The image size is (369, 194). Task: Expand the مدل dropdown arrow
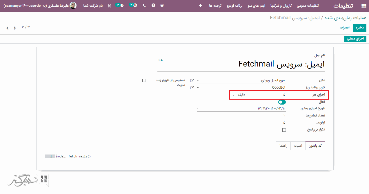coord(198,80)
